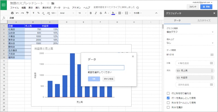
Task: Pick data range via grid icon
Action: click(212, 55)
